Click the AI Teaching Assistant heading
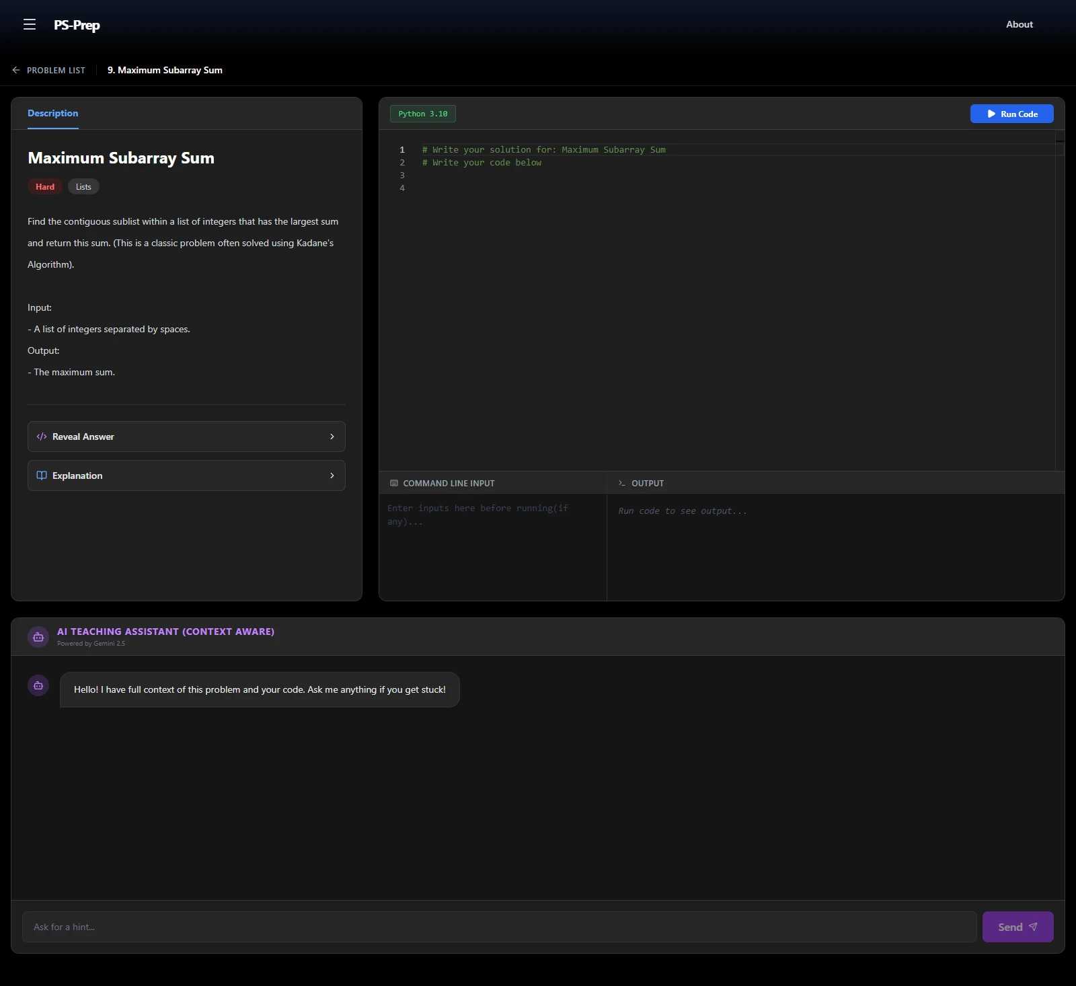The image size is (1076, 986). 165,632
